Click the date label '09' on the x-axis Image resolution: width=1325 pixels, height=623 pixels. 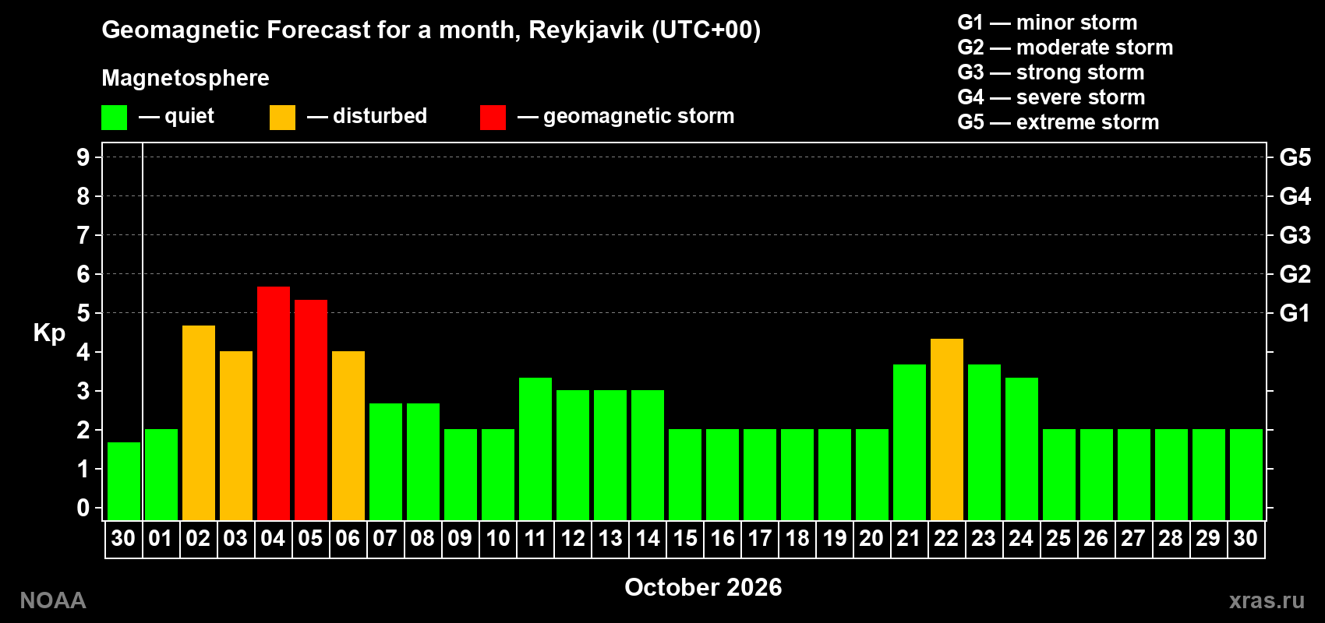460,538
